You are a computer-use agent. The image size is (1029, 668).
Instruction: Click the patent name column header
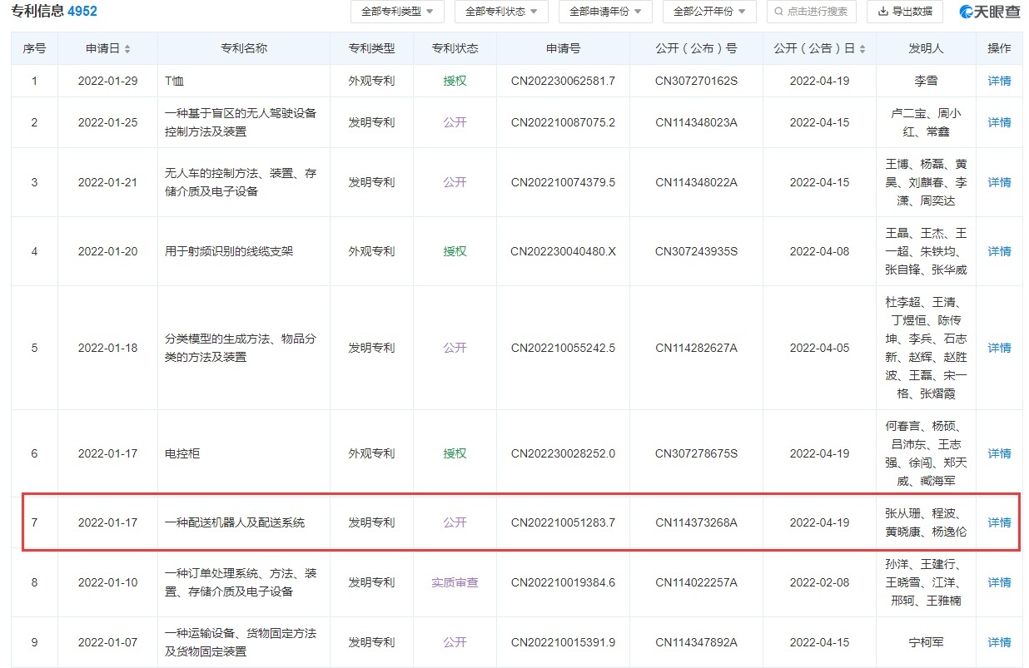pyautogui.click(x=244, y=49)
